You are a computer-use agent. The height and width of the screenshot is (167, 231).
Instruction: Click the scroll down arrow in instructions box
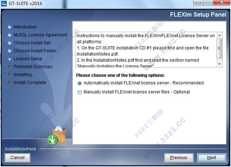219,64
